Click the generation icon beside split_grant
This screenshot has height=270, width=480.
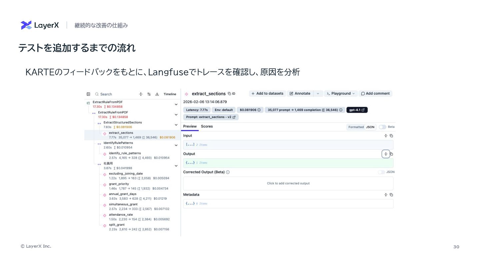click(x=105, y=226)
